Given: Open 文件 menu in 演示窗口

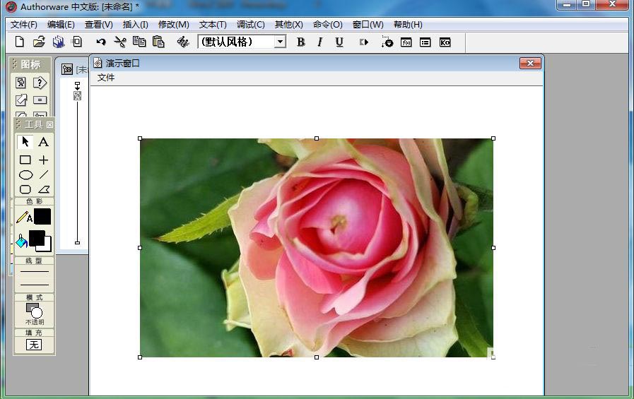Looking at the screenshot, I should coord(106,78).
